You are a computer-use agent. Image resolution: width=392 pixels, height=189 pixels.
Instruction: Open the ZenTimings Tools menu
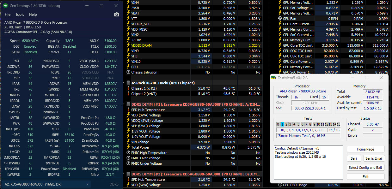click(x=20, y=15)
